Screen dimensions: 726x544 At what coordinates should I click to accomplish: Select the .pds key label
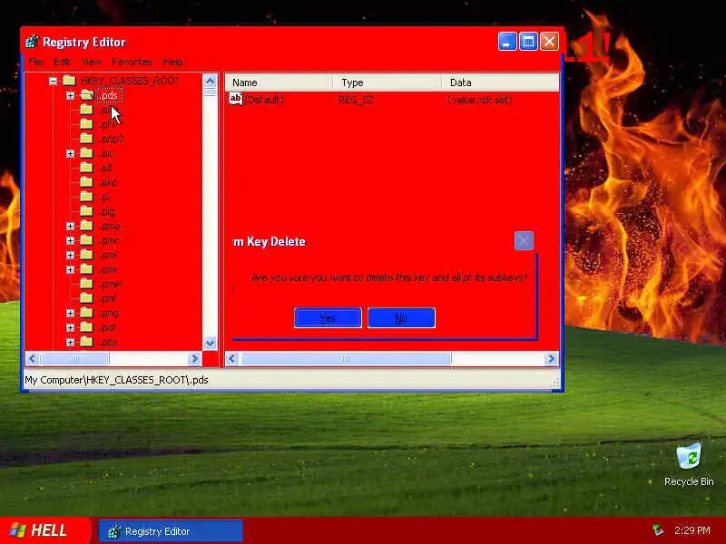point(109,95)
